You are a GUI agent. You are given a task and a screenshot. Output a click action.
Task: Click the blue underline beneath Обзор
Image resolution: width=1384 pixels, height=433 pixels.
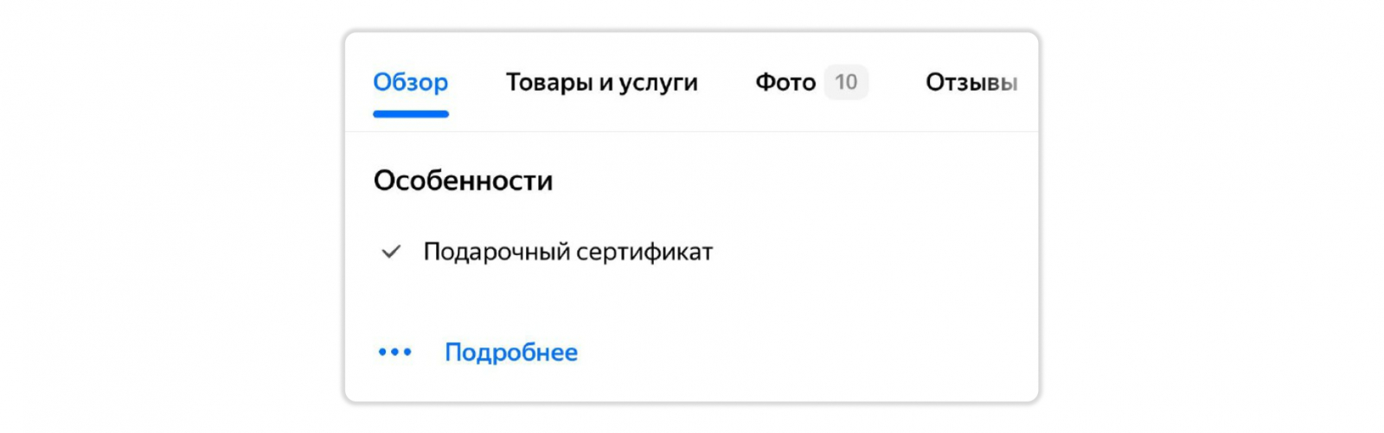coord(410,113)
